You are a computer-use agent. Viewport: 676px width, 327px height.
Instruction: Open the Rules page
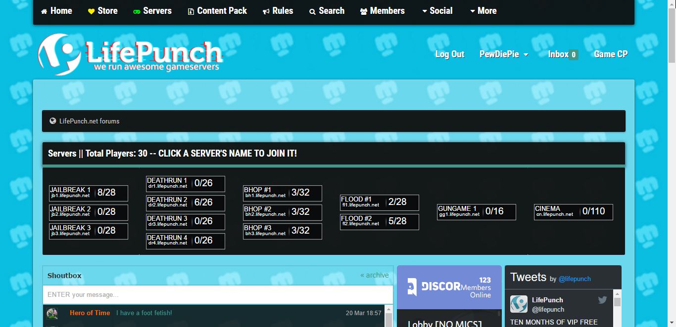pos(278,11)
